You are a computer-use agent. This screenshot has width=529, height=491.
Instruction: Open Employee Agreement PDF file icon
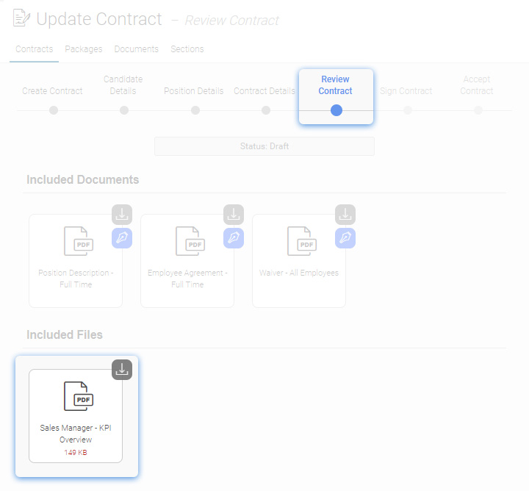click(x=190, y=241)
